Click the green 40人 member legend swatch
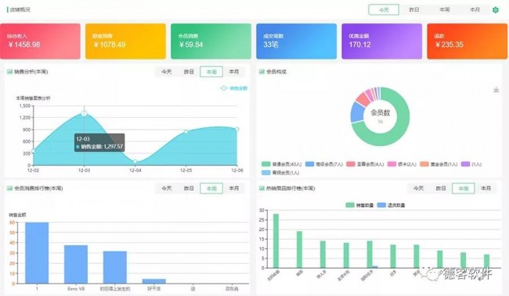509x296 pixels. pos(266,164)
